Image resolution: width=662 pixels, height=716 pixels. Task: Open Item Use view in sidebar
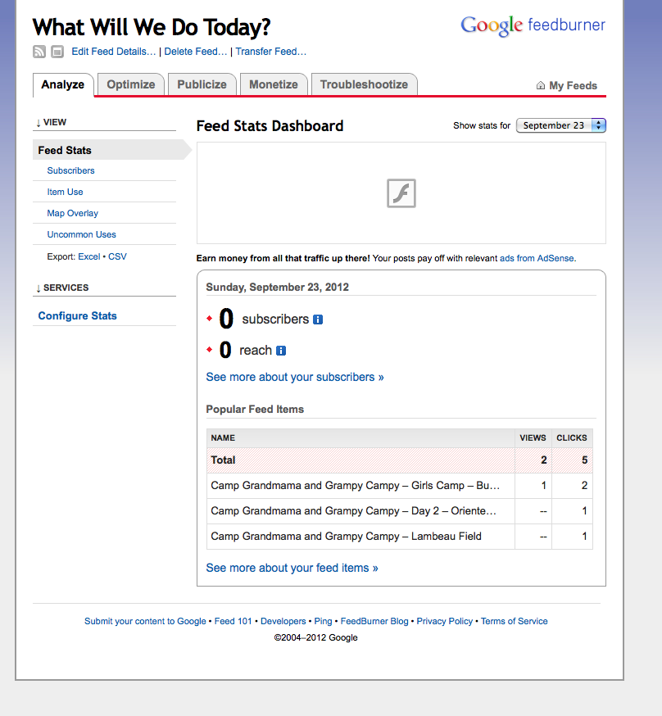pos(65,193)
